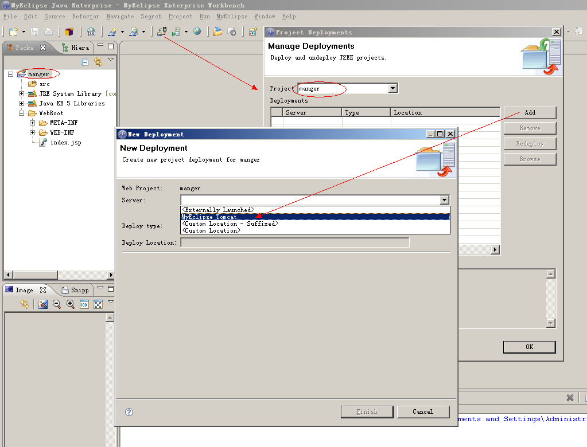Open the server run dropdown arrow
The width and height of the screenshot is (587, 447).
[186, 32]
